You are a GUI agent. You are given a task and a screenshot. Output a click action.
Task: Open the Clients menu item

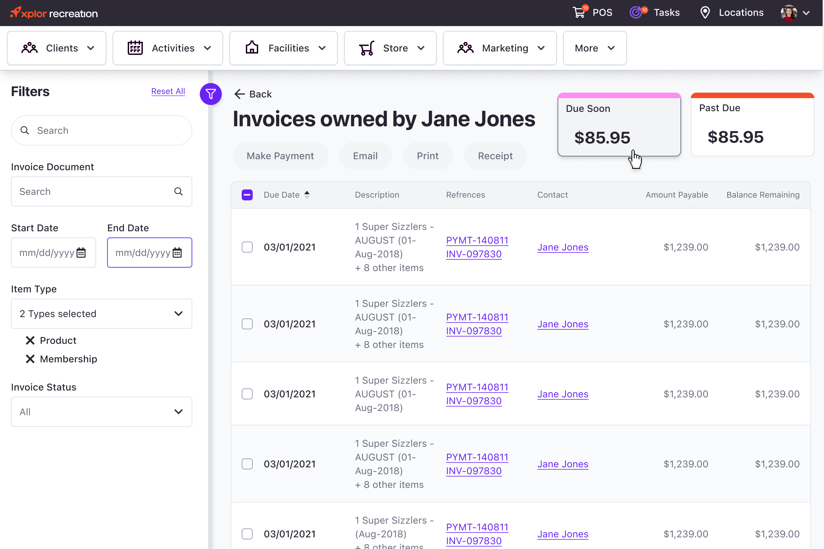click(x=56, y=48)
